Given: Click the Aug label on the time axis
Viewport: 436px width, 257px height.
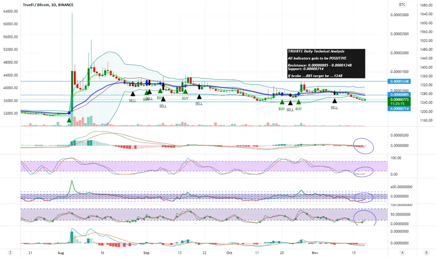Looking at the screenshot, I should tap(61, 253).
